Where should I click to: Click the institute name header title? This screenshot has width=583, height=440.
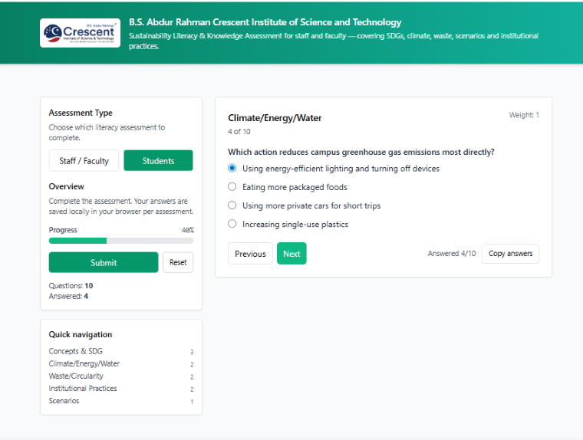click(265, 22)
